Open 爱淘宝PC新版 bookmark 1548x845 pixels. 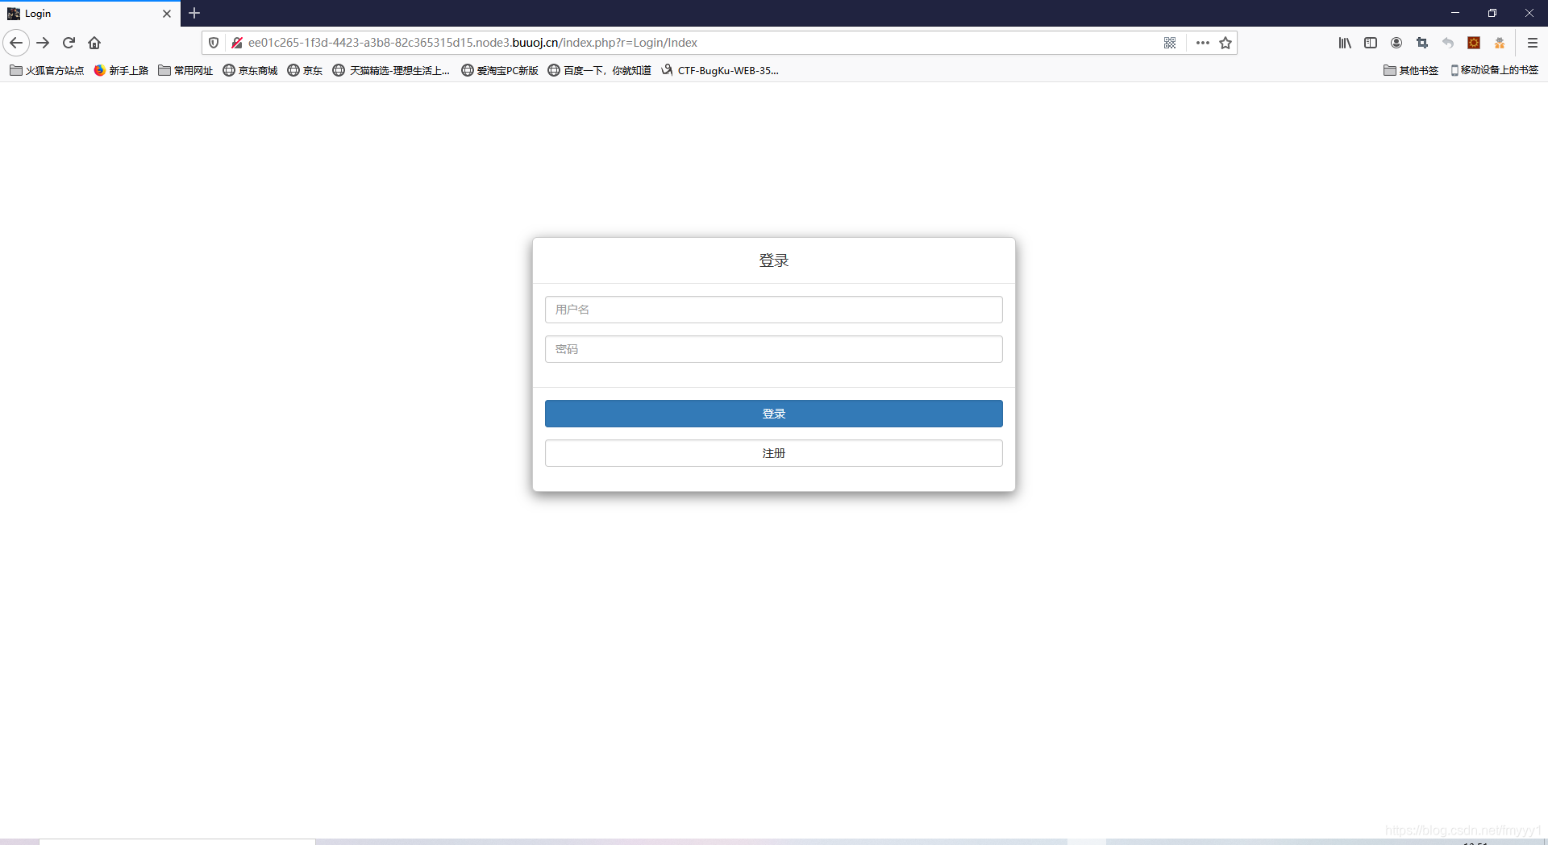coord(499,70)
